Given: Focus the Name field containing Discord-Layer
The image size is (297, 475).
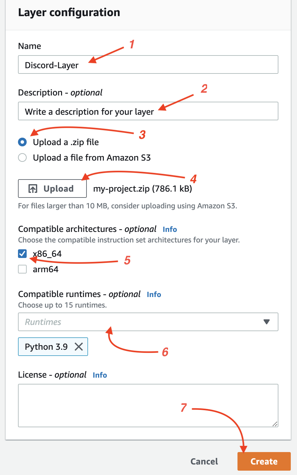Looking at the screenshot, I should 148,64.
